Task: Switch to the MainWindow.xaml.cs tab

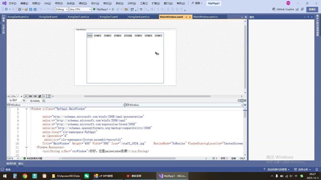Action: tap(205, 17)
